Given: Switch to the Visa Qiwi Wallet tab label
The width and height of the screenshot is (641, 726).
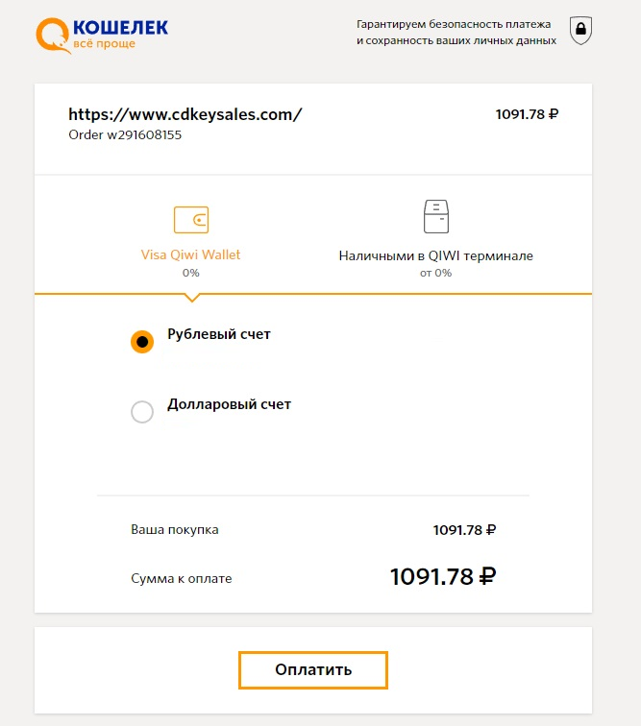Looking at the screenshot, I should [x=190, y=255].
